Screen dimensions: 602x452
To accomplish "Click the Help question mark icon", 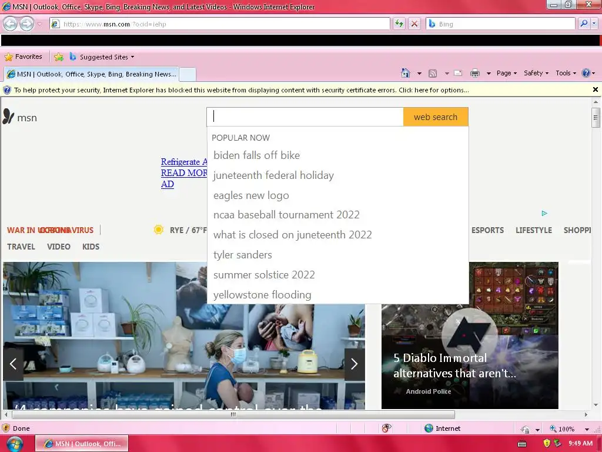I will [586, 73].
